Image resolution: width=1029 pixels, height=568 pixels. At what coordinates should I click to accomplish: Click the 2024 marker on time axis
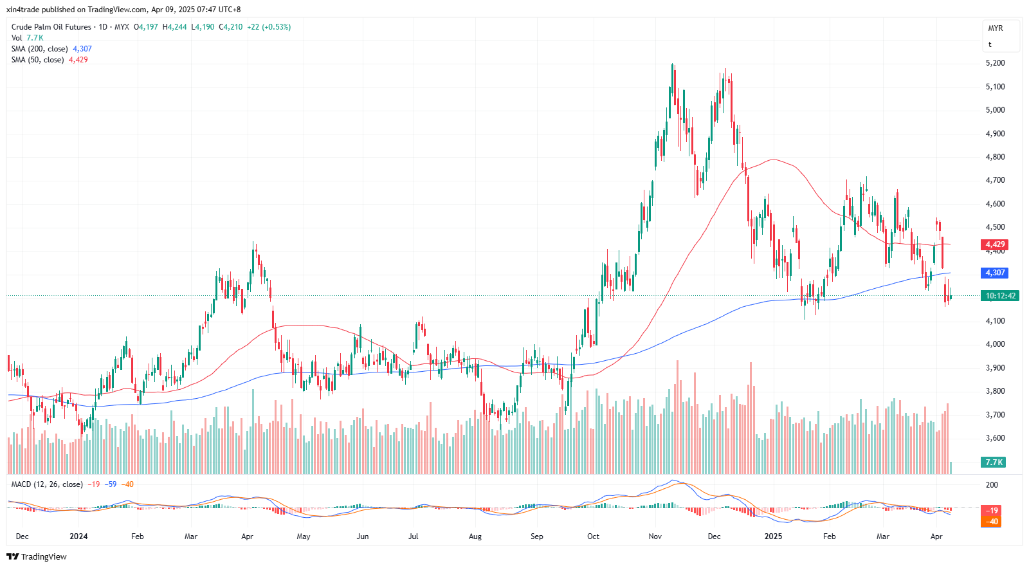pyautogui.click(x=78, y=536)
